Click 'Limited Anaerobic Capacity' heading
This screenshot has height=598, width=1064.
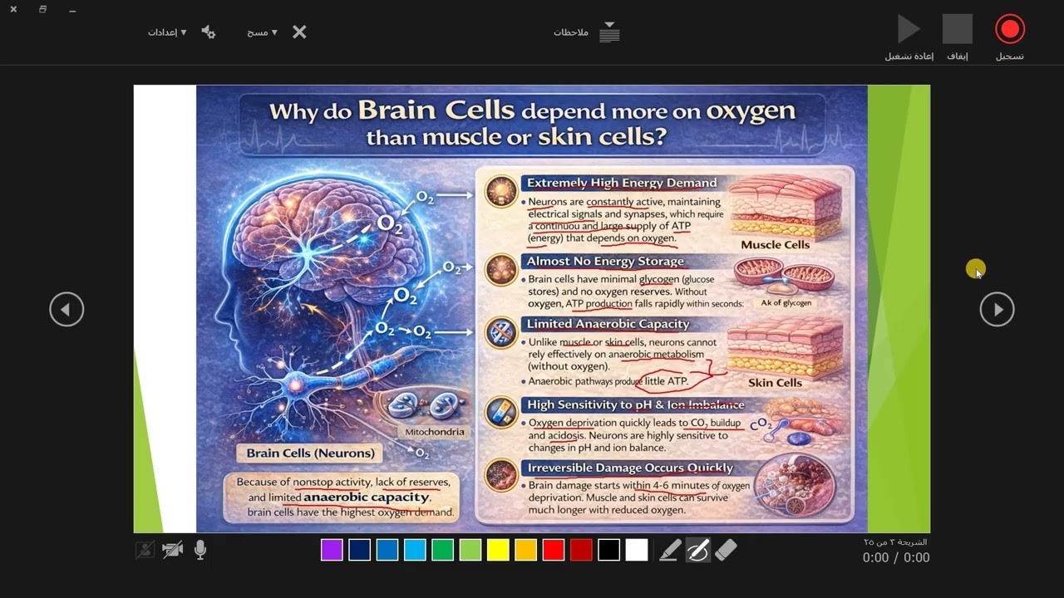click(608, 324)
